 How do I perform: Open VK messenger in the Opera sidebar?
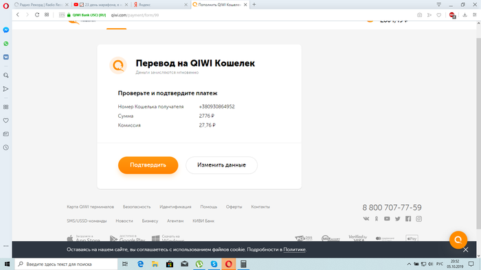point(5,57)
